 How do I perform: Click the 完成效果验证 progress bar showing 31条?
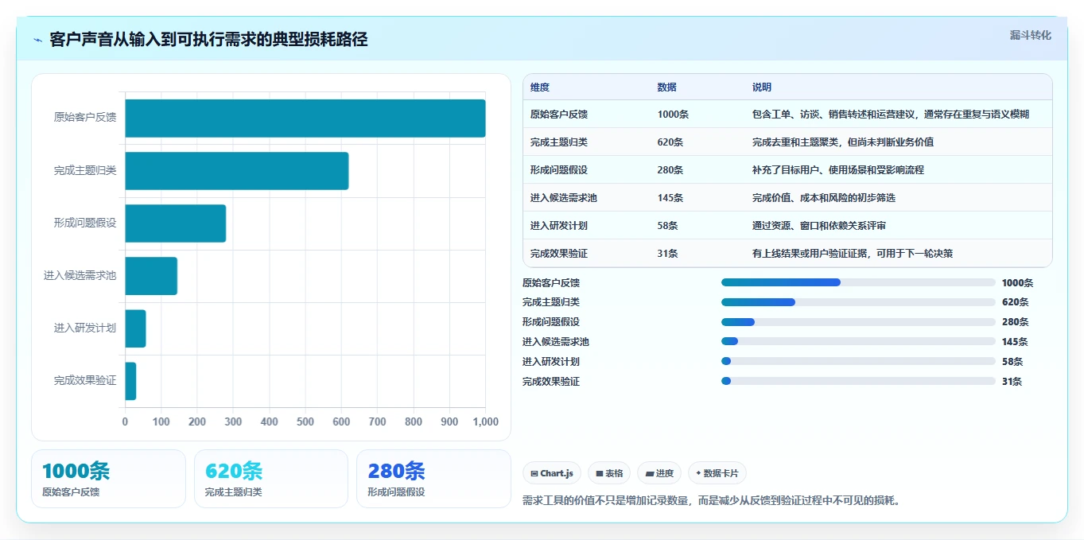coord(858,381)
